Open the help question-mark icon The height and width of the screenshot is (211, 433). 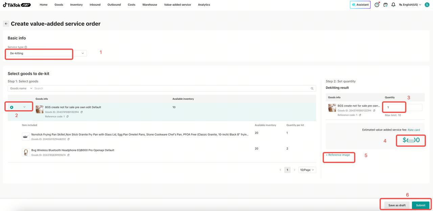[x=377, y=5]
